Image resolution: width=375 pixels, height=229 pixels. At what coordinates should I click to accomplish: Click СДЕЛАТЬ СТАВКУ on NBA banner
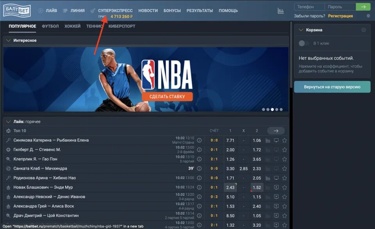tap(167, 97)
